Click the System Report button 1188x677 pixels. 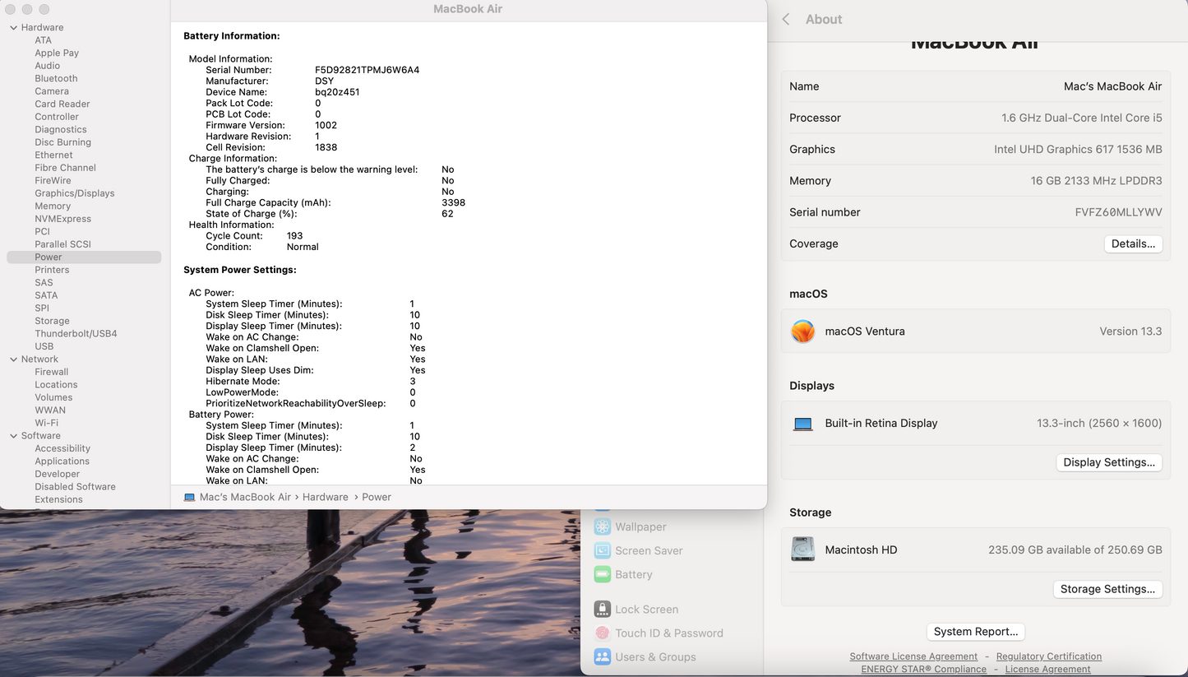coord(975,632)
